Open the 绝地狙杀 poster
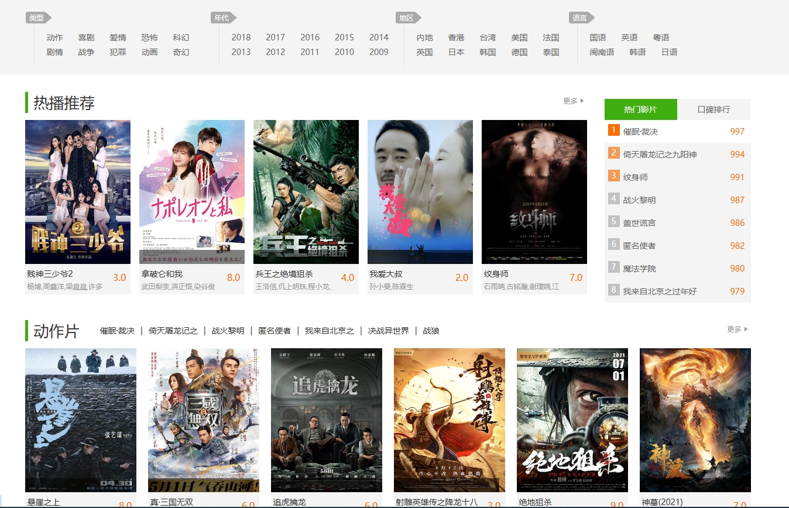This screenshot has height=508, width=789. [572, 420]
